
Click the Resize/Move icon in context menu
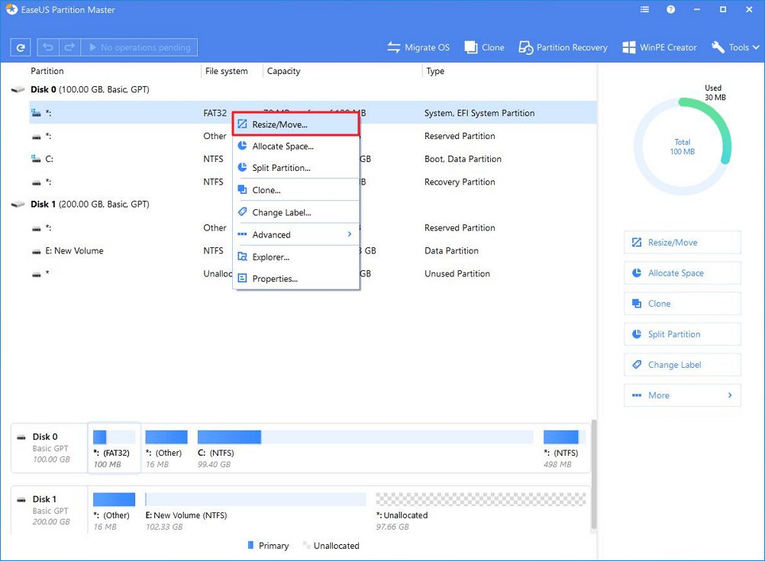point(242,124)
